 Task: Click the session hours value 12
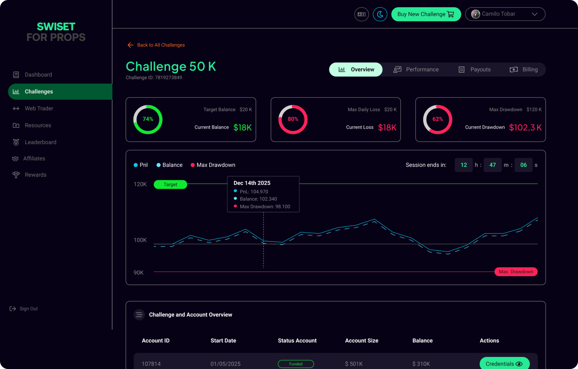tap(464, 165)
